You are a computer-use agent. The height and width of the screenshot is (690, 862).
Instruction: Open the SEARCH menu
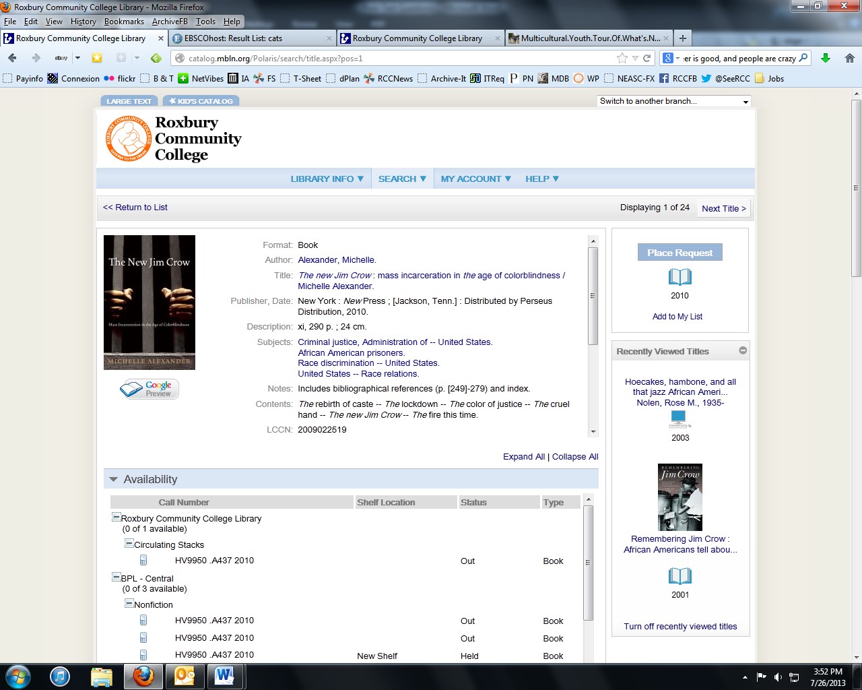[402, 179]
